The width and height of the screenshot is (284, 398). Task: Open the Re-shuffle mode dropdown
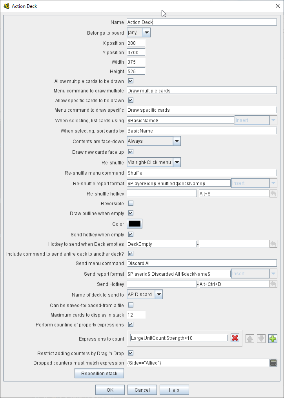(177, 162)
